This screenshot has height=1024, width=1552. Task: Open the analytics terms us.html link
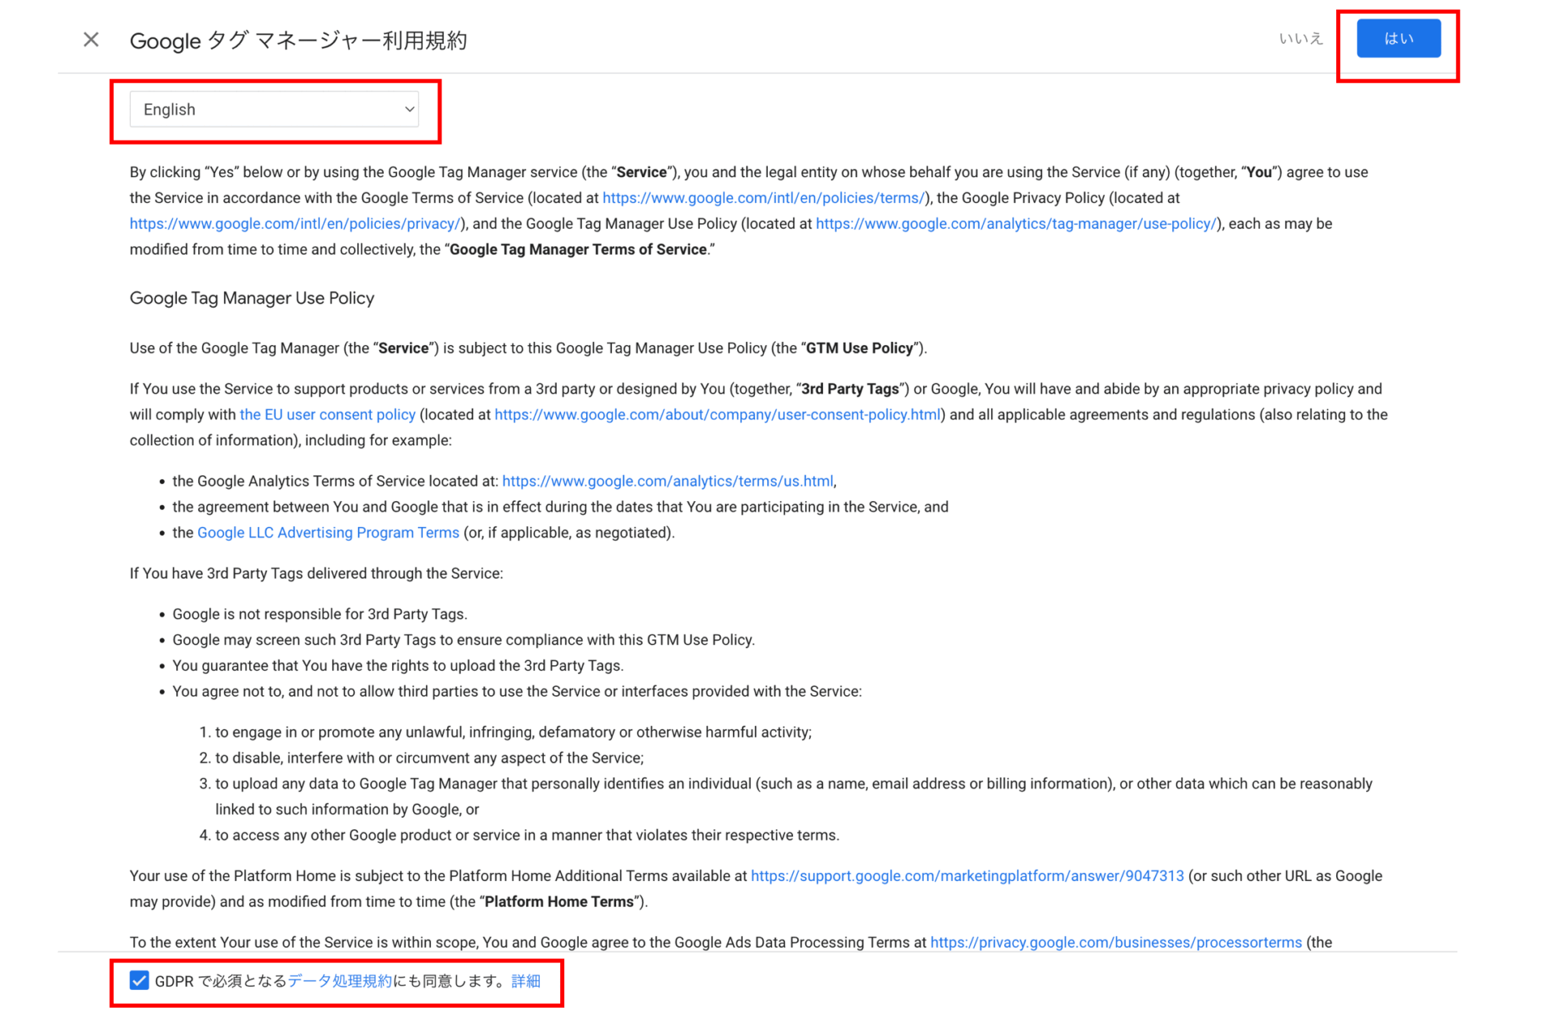coord(668,481)
